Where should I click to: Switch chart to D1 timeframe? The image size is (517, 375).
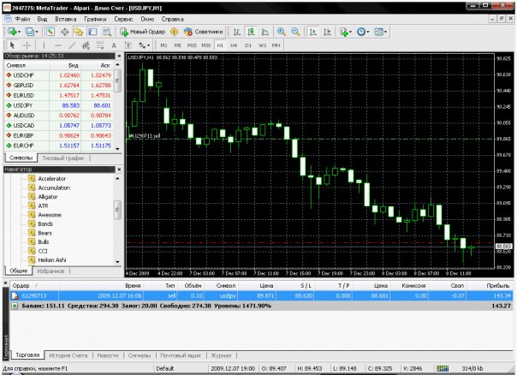(248, 44)
